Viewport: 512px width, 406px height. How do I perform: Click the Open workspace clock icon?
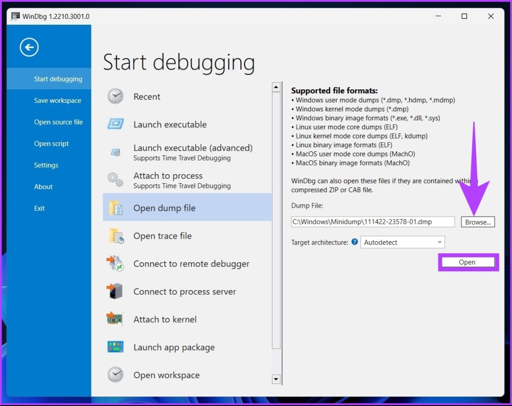[115, 375]
